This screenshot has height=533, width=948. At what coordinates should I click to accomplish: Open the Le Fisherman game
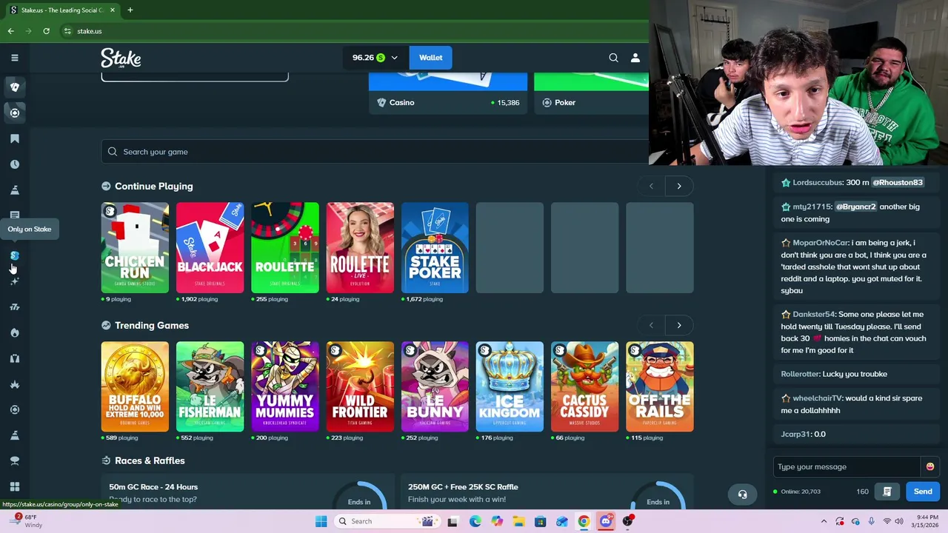[x=210, y=386]
